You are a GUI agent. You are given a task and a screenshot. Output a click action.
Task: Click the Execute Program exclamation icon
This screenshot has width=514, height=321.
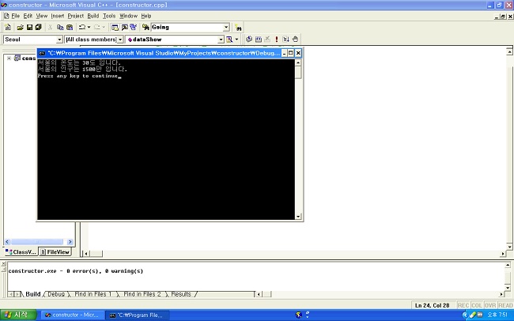(276, 39)
